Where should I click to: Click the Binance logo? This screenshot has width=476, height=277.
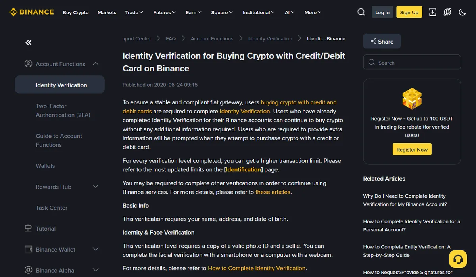pyautogui.click(x=31, y=12)
